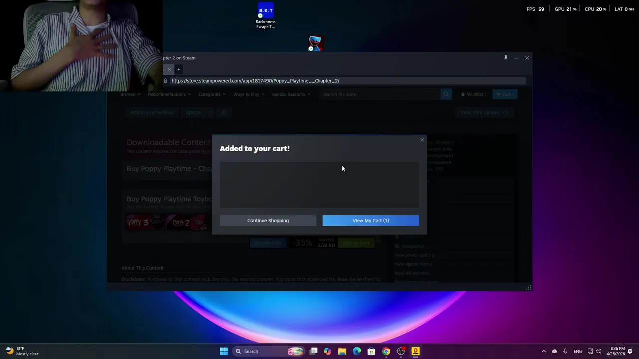
Task: Expand the arrow next to Ignore
Action: click(x=210, y=112)
